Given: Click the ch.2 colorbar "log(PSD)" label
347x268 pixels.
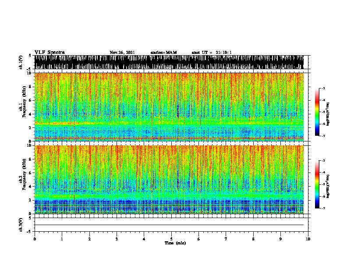Looking at the screenshot, I should (x=328, y=186).
